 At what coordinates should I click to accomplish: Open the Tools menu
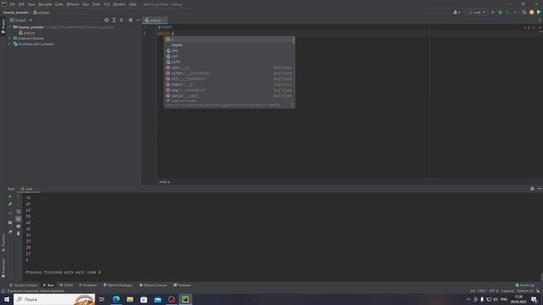pos(96,4)
